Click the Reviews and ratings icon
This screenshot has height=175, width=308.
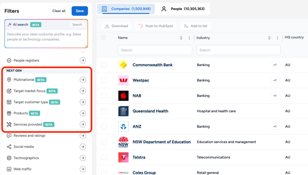(9, 136)
